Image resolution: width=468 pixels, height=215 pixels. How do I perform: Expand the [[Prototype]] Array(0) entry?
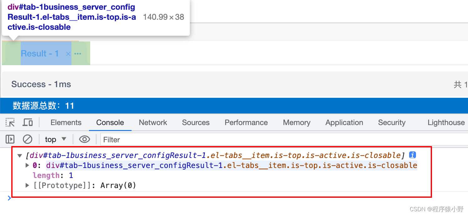point(27,186)
